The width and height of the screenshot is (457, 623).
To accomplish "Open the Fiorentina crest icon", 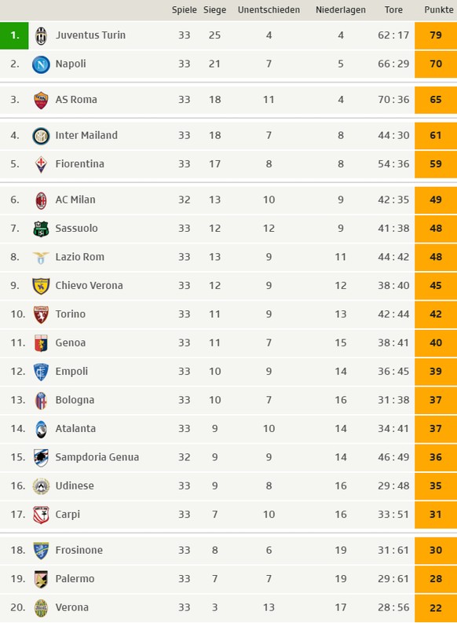I will 41,164.
